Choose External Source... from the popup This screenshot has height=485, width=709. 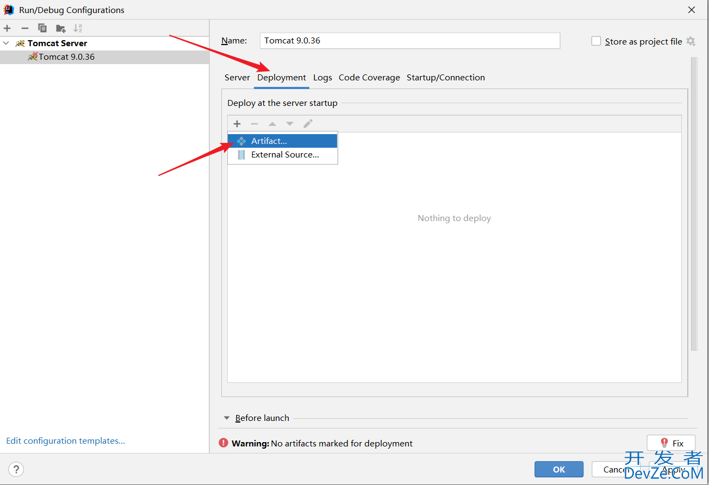point(283,155)
